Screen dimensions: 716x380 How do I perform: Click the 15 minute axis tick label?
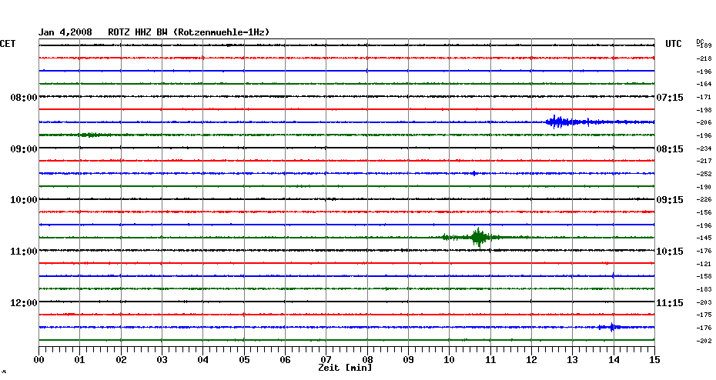(x=654, y=360)
